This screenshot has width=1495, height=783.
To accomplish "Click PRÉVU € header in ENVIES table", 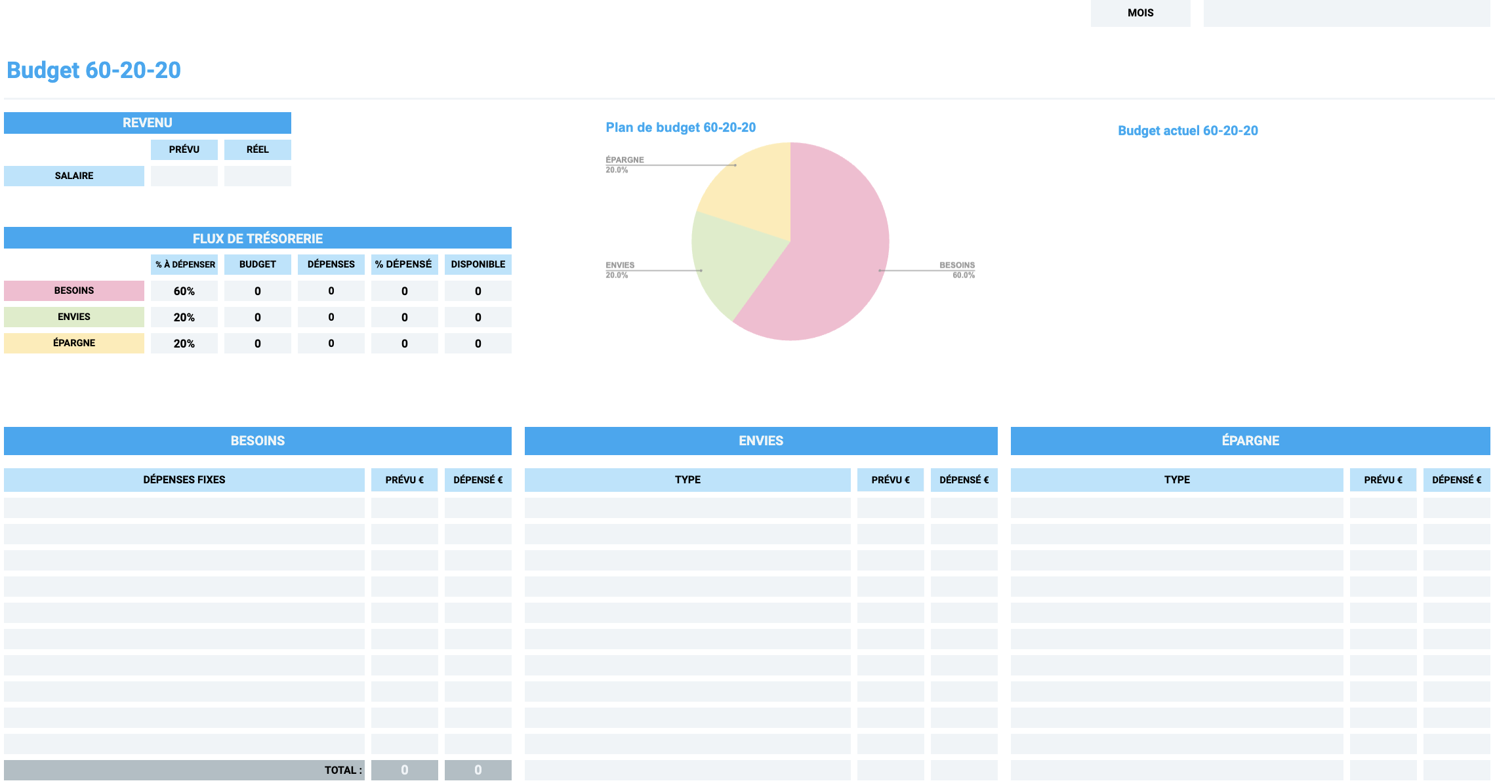I will (891, 480).
